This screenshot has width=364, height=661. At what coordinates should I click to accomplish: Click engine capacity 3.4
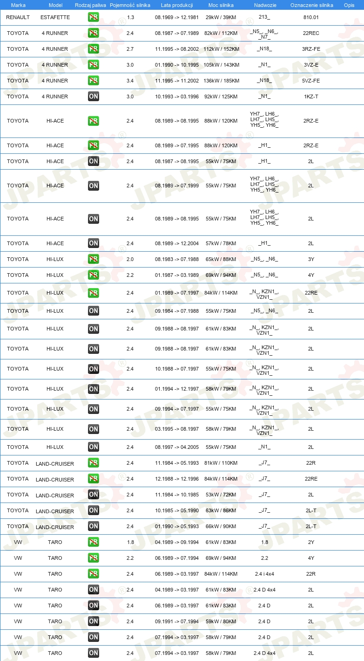pyautogui.click(x=130, y=81)
